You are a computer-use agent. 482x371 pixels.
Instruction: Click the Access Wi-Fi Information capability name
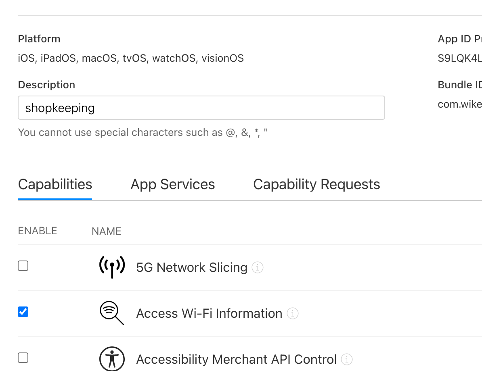209,313
